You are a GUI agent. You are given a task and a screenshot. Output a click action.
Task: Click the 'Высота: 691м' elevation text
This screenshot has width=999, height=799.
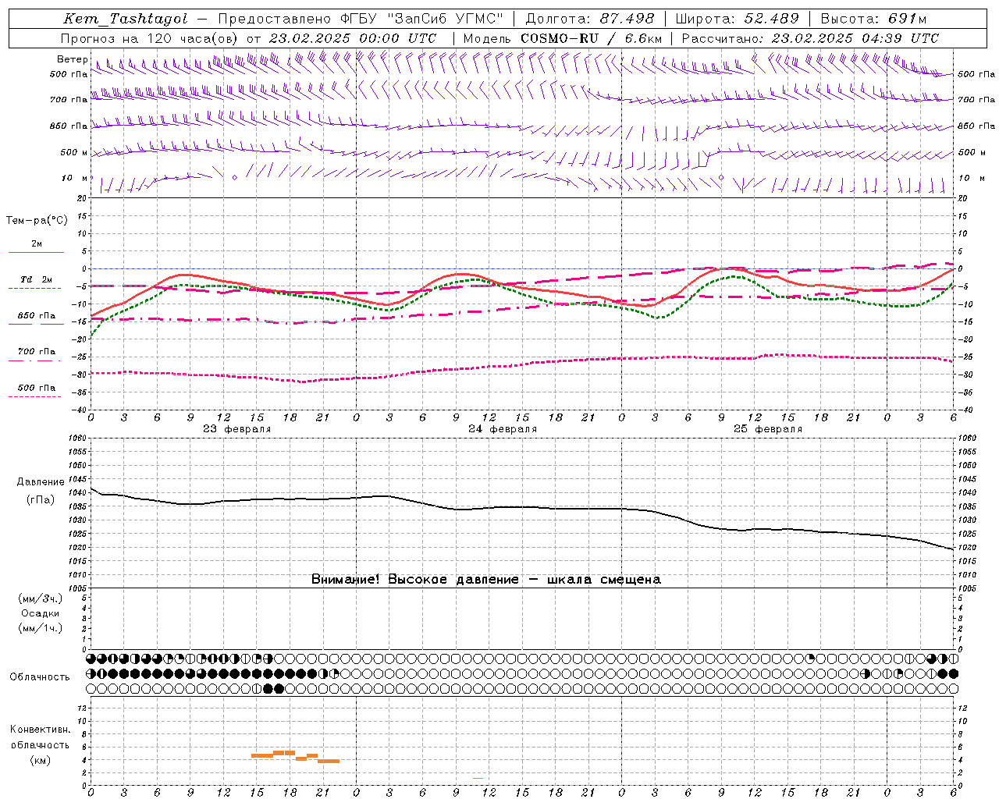(873, 19)
